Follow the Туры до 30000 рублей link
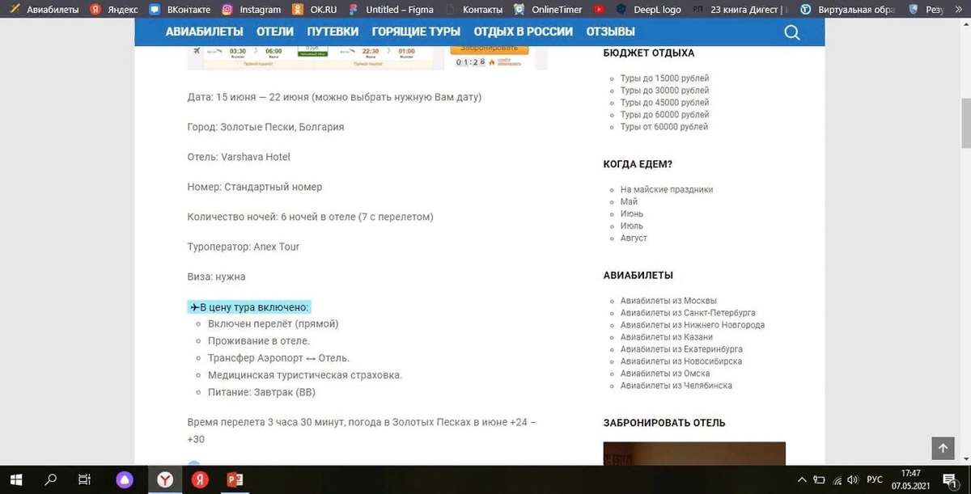Viewport: 971px width, 494px height. pos(664,91)
